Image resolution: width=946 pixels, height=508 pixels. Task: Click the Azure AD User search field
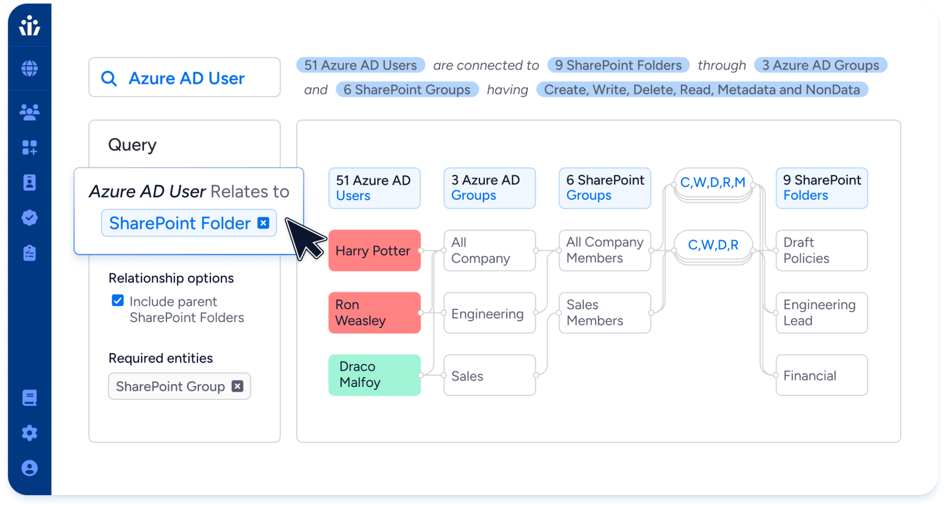(184, 77)
